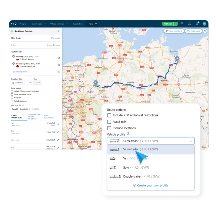The height and width of the screenshot is (203, 216).
Task: Open the help question mark icon
Action: pyautogui.click(x=182, y=24)
